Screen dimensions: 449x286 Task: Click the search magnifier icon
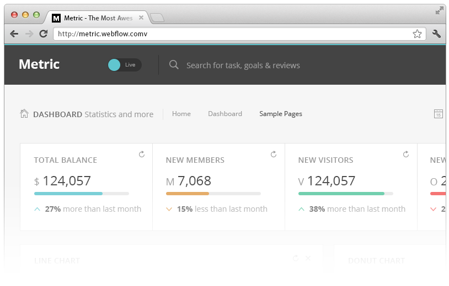pyautogui.click(x=174, y=65)
